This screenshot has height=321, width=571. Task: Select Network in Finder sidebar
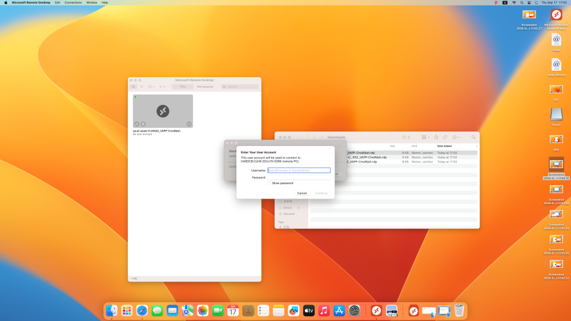click(x=289, y=214)
